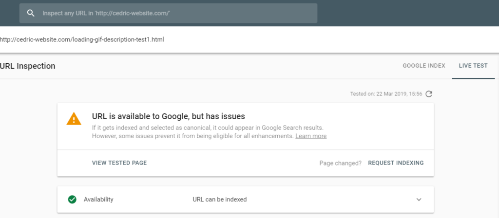
Task: Open View Tested Page
Action: (x=119, y=163)
